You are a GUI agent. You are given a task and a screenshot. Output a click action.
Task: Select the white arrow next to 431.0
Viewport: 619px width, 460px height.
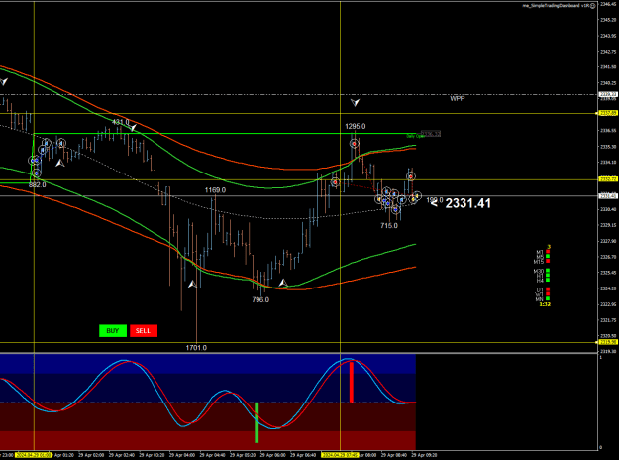point(134,128)
